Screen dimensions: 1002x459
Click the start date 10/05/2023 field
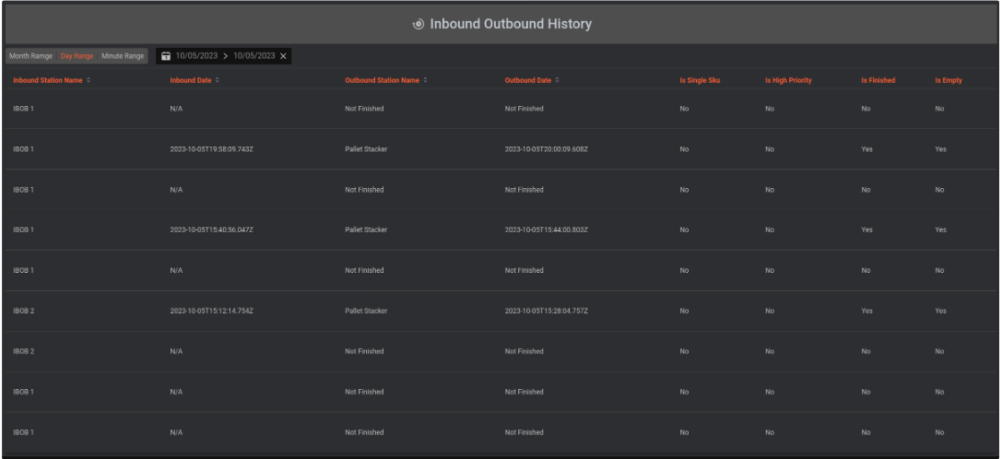click(x=197, y=56)
